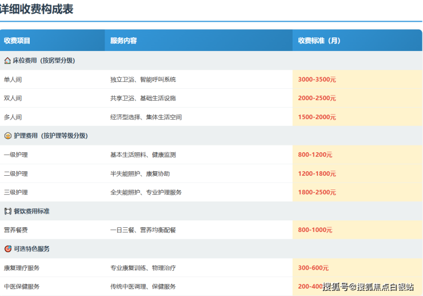
Task: Select the 营养餐费 row label
Action: [x=16, y=230]
